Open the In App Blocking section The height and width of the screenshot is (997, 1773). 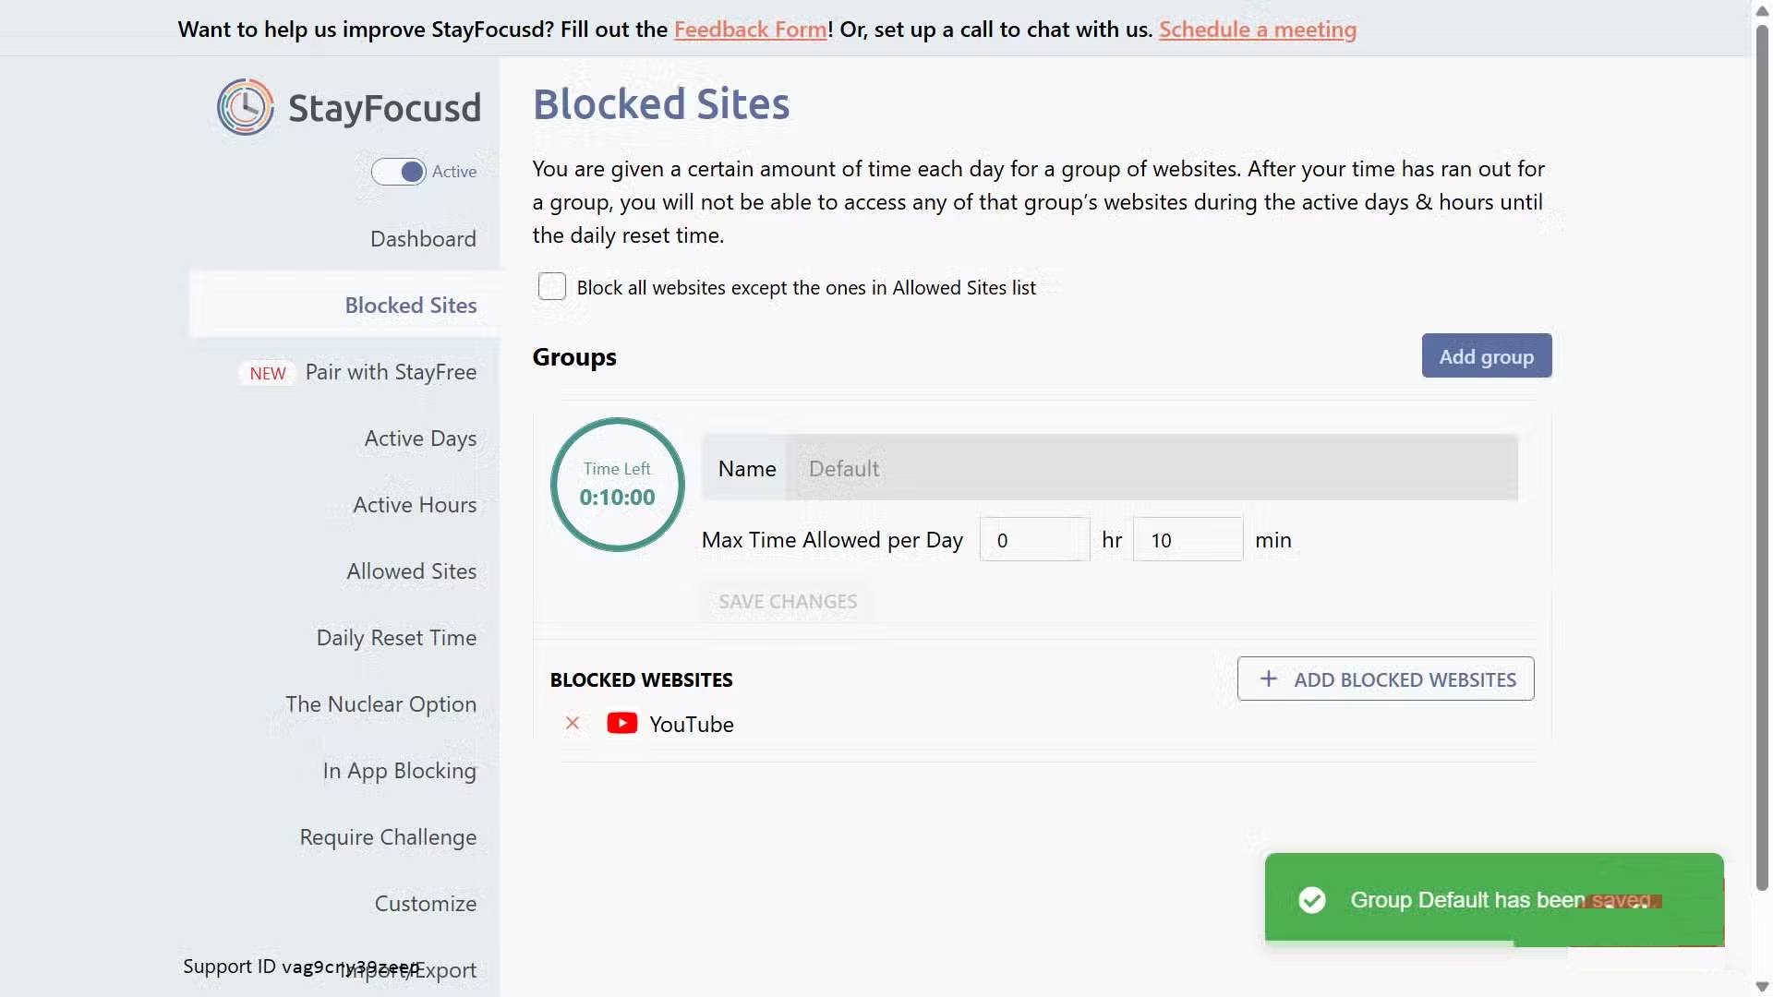[x=399, y=771]
